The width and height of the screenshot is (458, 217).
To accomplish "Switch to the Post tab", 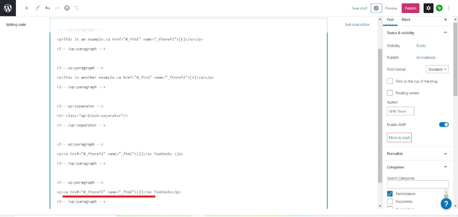I will [x=390, y=20].
